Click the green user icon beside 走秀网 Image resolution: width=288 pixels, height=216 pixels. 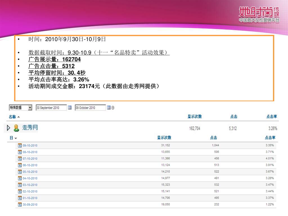[x=16, y=128]
